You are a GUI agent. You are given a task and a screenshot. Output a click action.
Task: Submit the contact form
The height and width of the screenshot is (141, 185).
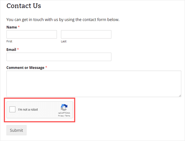pos(16,130)
